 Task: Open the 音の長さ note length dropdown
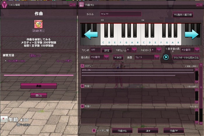pos(106,57)
